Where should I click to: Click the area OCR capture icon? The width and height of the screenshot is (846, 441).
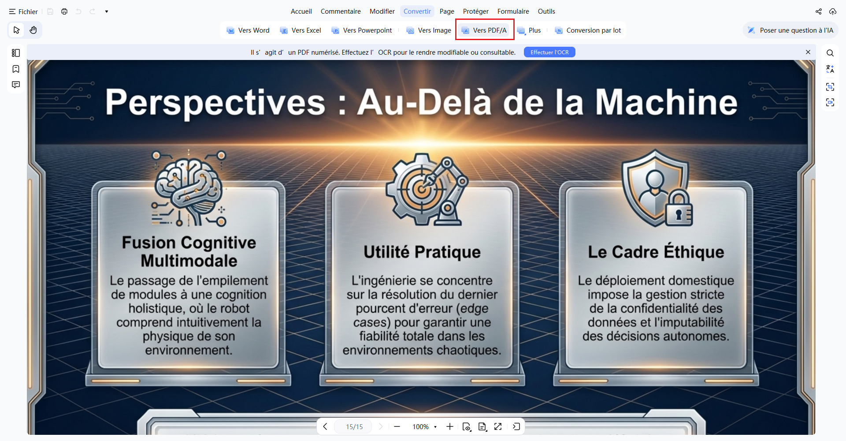(x=830, y=87)
